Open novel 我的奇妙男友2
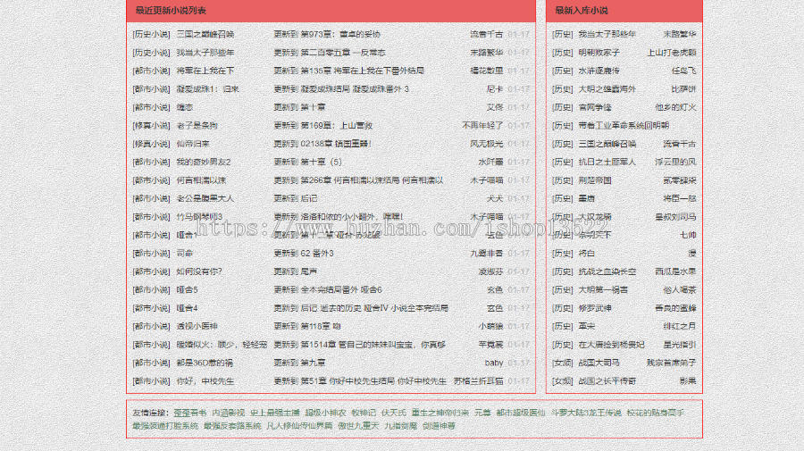Screen dimensions: 804x451 point(204,162)
